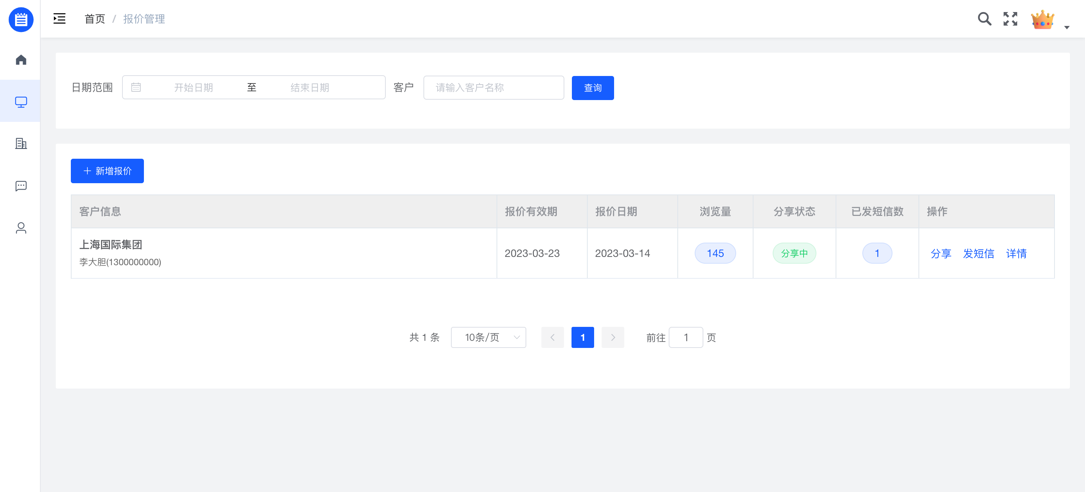Viewport: 1085px width, 492px height.
Task: Click the 新增报价 button
Action: 107,171
